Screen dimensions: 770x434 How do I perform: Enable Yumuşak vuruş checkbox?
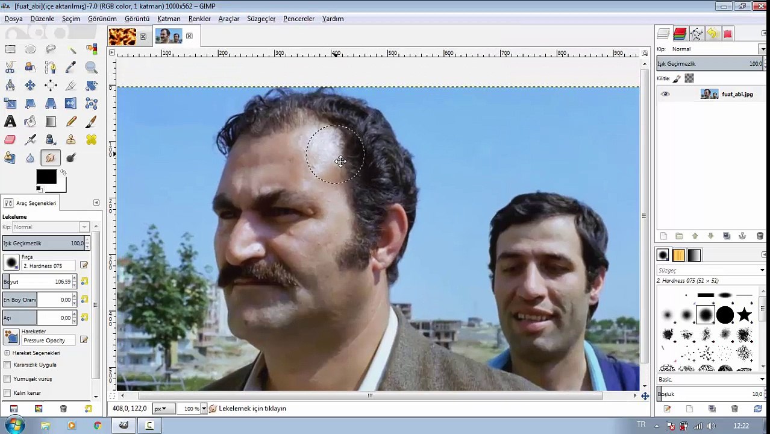click(x=7, y=379)
